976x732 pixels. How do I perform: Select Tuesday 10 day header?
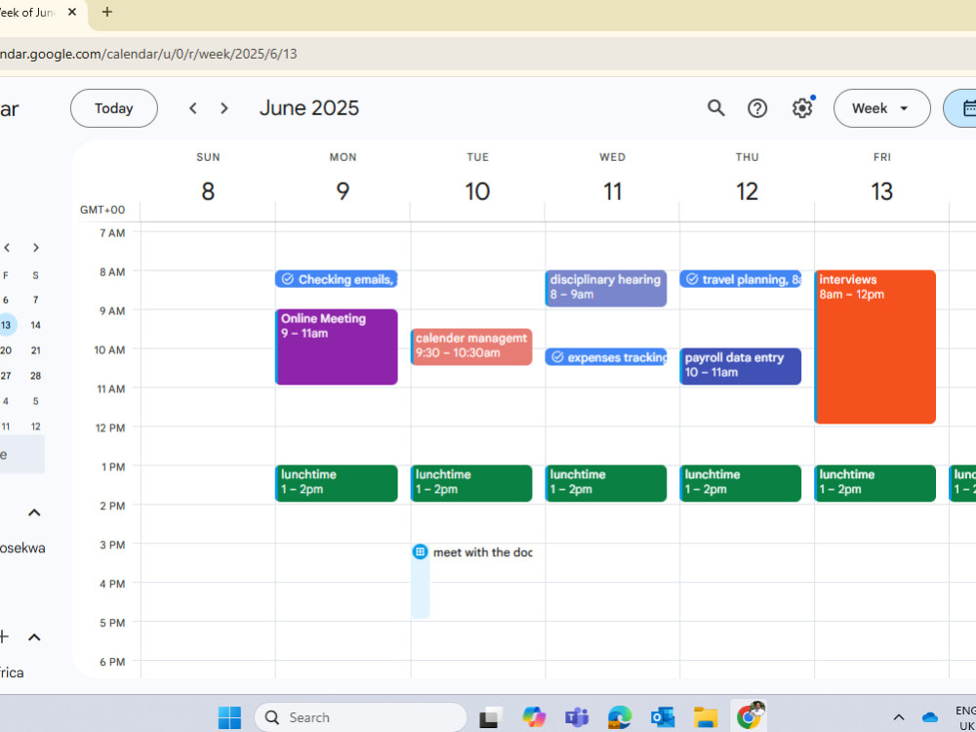pos(477,190)
